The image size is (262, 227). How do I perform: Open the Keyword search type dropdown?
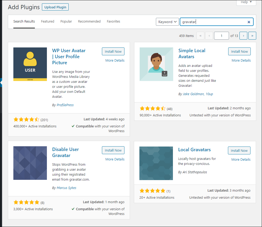click(167, 22)
